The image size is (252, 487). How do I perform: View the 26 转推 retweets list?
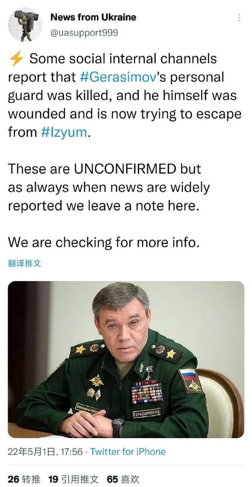(24, 479)
